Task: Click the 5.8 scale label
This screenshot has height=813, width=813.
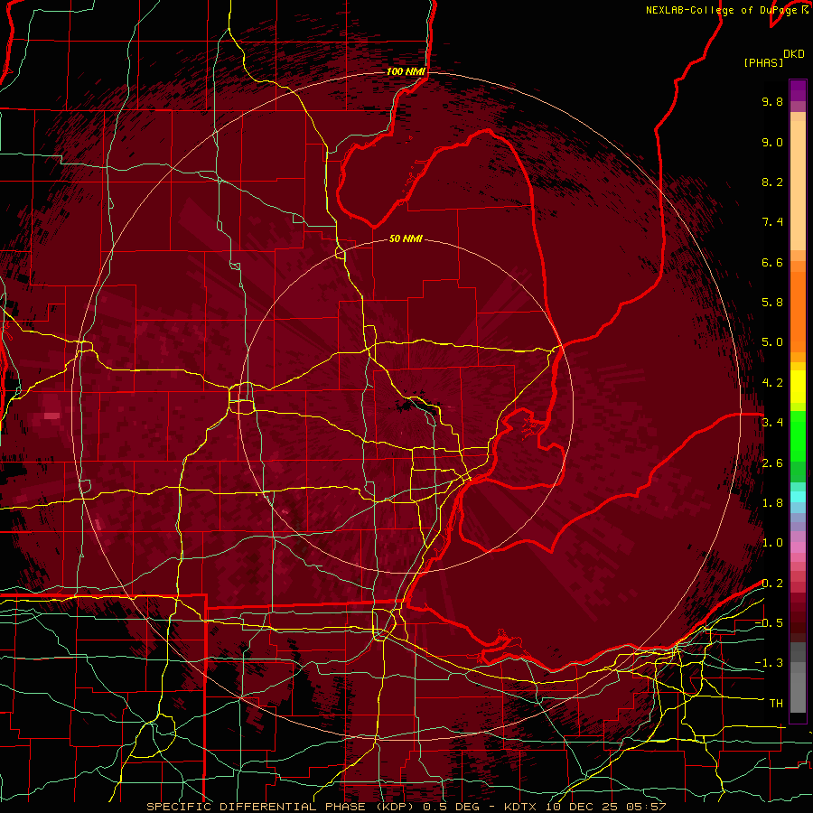Action: (x=772, y=303)
